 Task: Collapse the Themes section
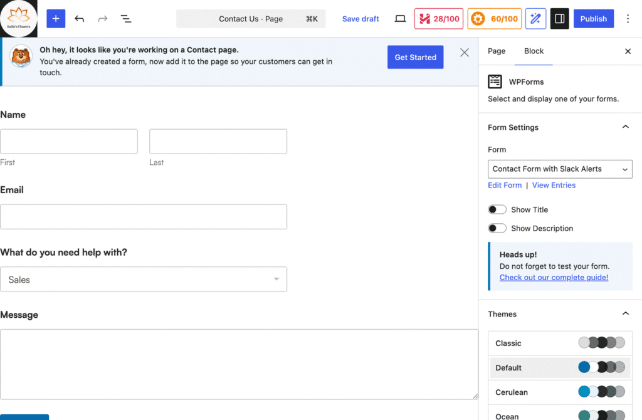pyautogui.click(x=625, y=313)
